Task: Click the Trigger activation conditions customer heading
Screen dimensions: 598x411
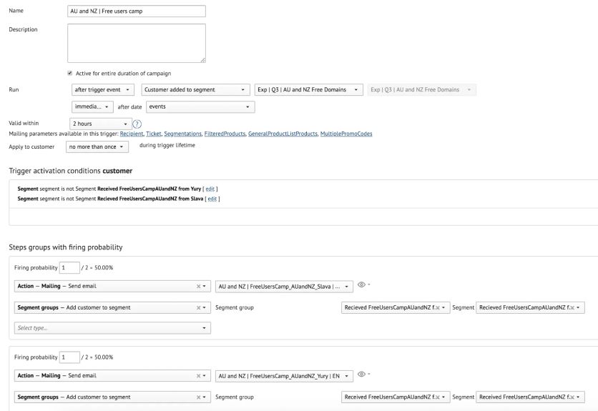Action: click(71, 171)
